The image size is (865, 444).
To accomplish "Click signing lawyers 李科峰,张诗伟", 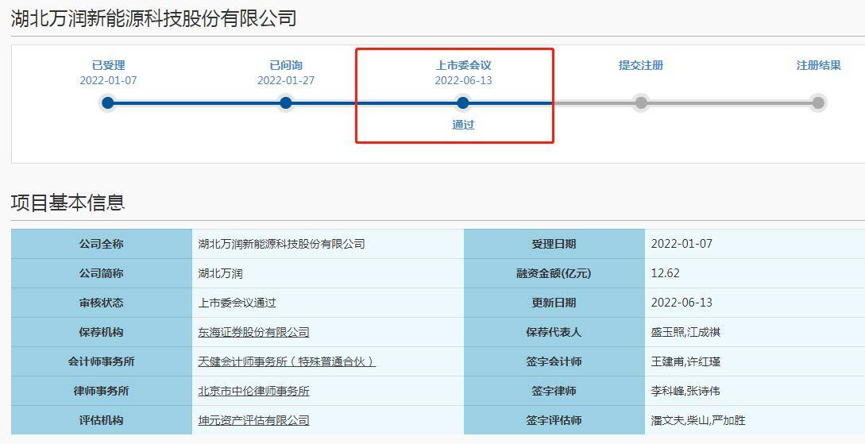I will 685,391.
